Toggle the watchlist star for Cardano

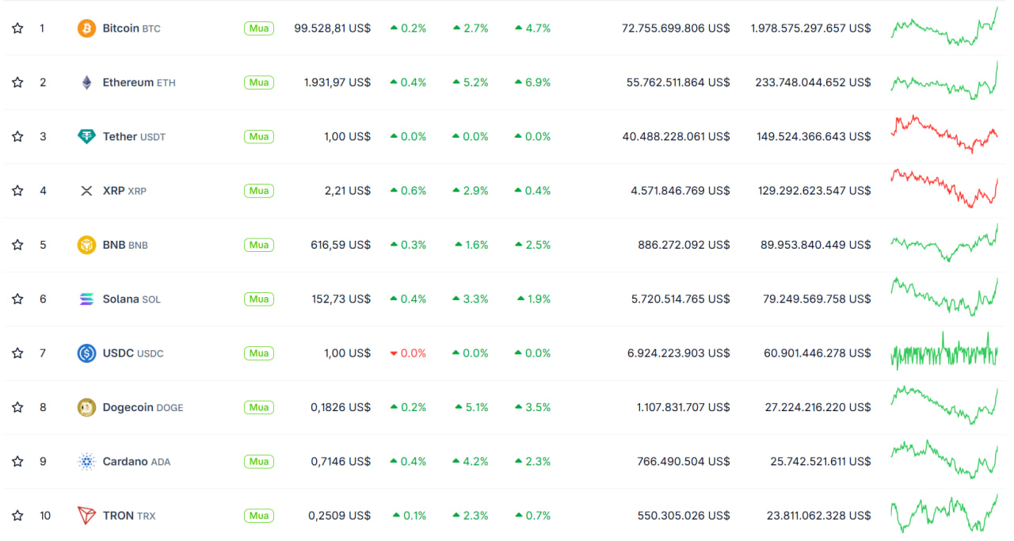17,461
